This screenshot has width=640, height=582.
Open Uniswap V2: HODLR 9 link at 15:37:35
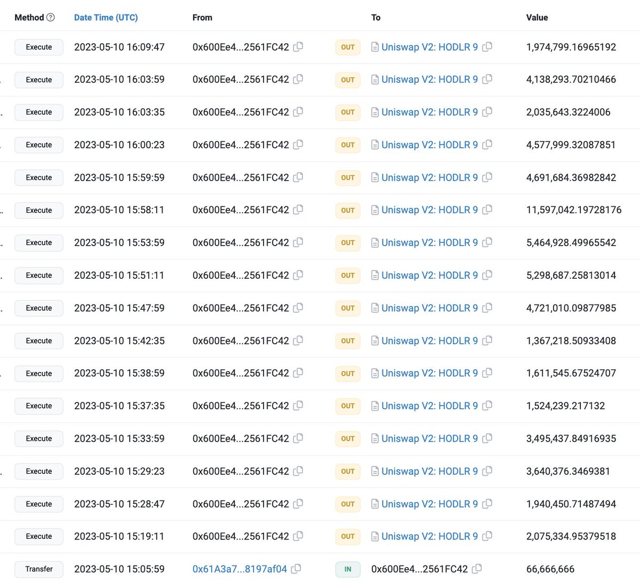coord(429,406)
